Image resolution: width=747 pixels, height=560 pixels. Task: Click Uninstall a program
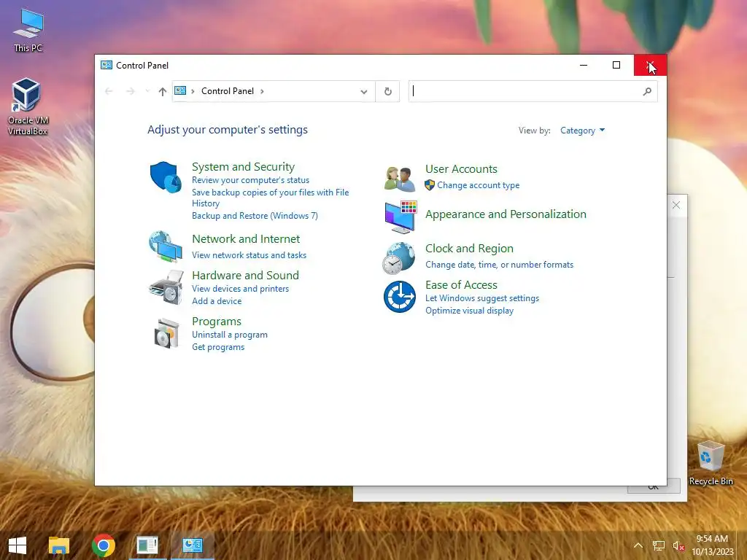[230, 335]
